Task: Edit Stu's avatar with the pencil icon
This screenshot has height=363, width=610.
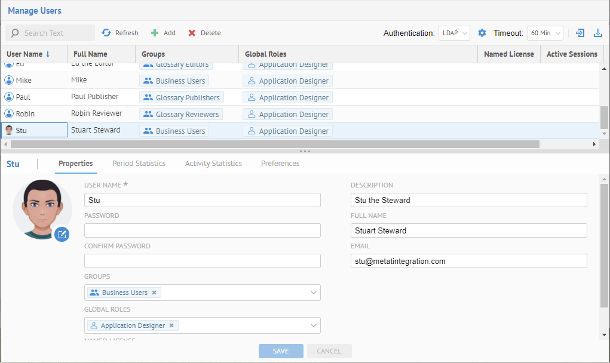Action: point(62,234)
